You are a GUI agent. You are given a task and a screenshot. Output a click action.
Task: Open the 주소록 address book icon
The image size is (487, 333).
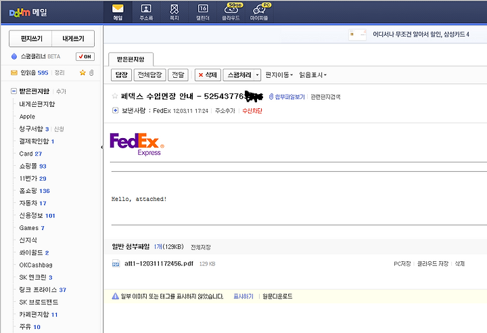(146, 12)
